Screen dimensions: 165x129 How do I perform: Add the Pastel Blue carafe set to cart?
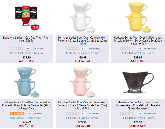(x=27, y=126)
